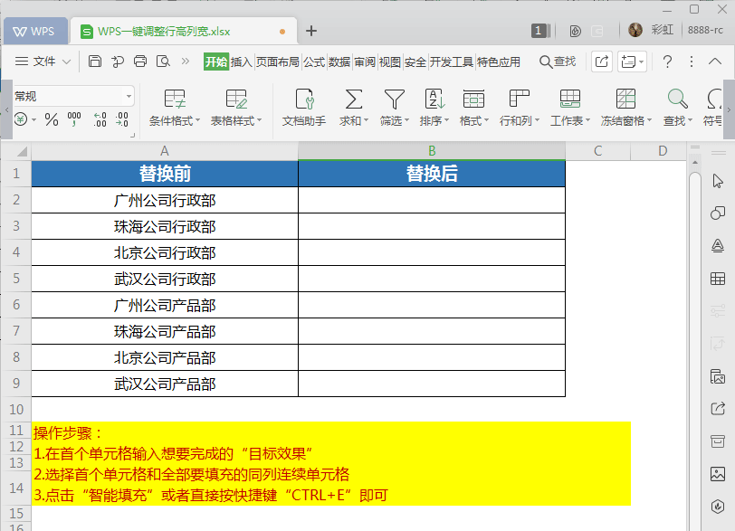Open the 数据 ribbon tab
735x531 pixels.
339,62
